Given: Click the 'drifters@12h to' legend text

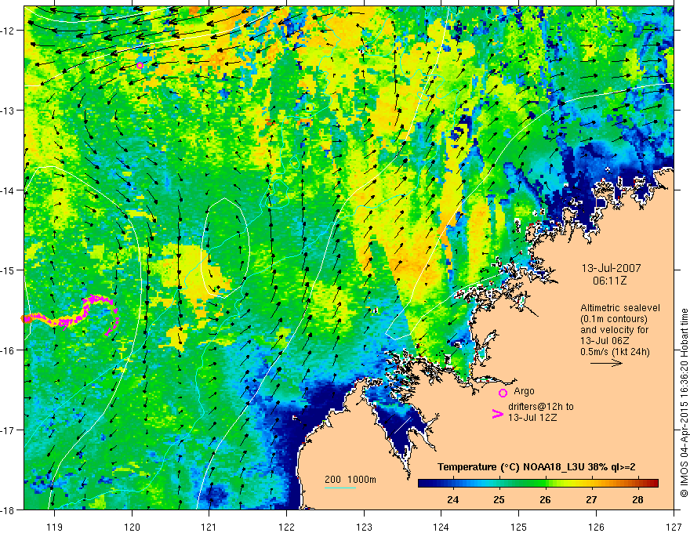Looking at the screenshot, I should click(x=541, y=407).
